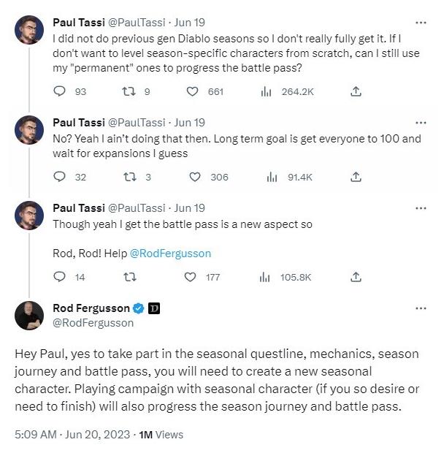Open more options on Rod Fergusson's tweet
Screen dimensions: 444x453
(x=421, y=308)
